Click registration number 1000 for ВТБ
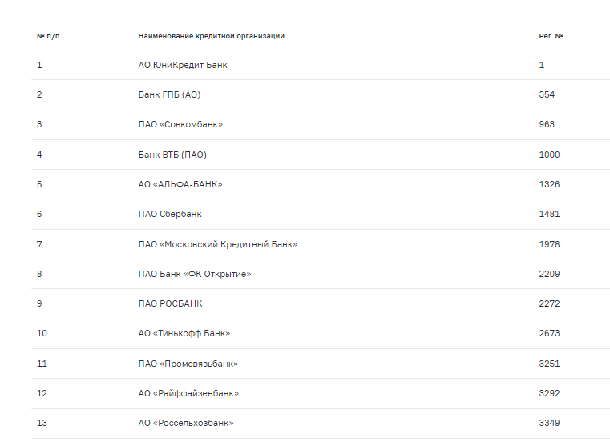Image resolution: width=610 pixels, height=446 pixels. [549, 155]
